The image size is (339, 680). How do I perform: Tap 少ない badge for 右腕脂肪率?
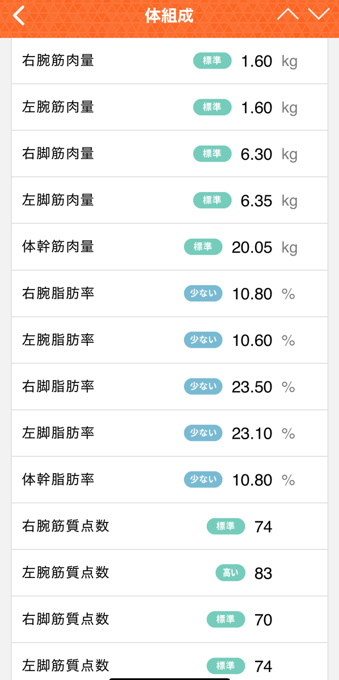click(203, 294)
